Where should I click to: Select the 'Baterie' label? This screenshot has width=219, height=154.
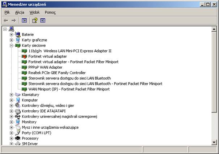(28, 34)
